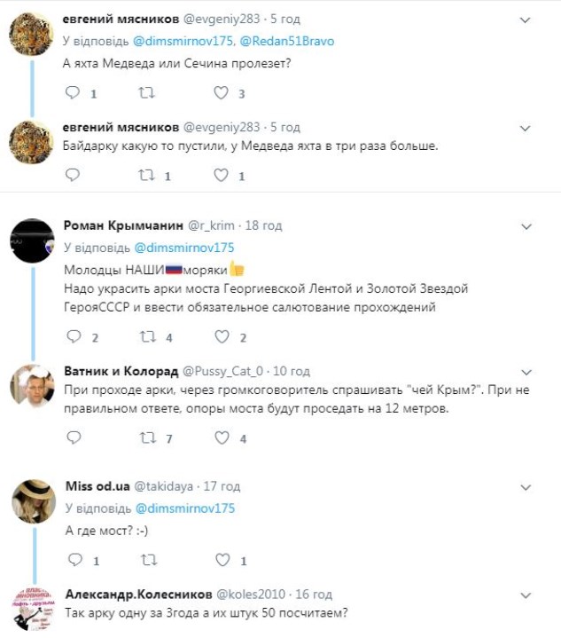Viewport: 561px width, 638px height.
Task: Reply to Роман Крымчанин's tweet
Action: pyautogui.click(x=74, y=337)
